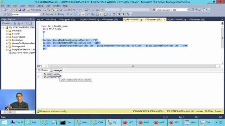This screenshot has height=126, width=225.
Task: Expand the Replication folder
Action: click(x=7, y=40)
